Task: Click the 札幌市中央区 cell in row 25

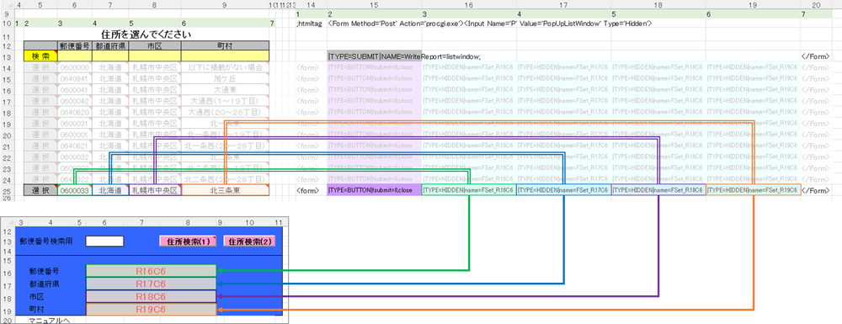Action: [x=155, y=190]
